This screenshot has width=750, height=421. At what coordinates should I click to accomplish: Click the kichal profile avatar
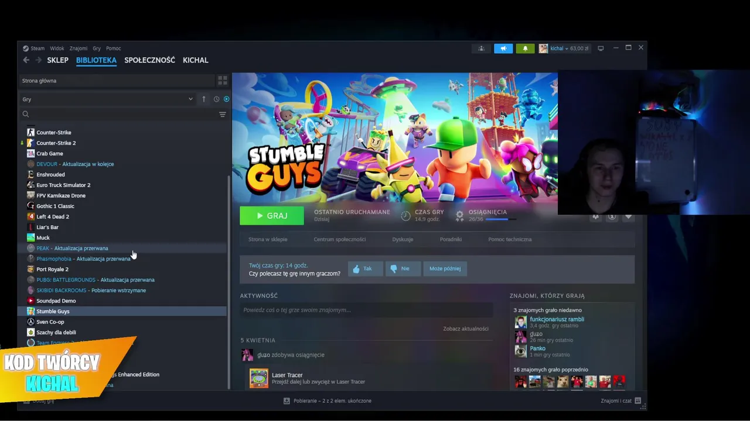(x=543, y=49)
